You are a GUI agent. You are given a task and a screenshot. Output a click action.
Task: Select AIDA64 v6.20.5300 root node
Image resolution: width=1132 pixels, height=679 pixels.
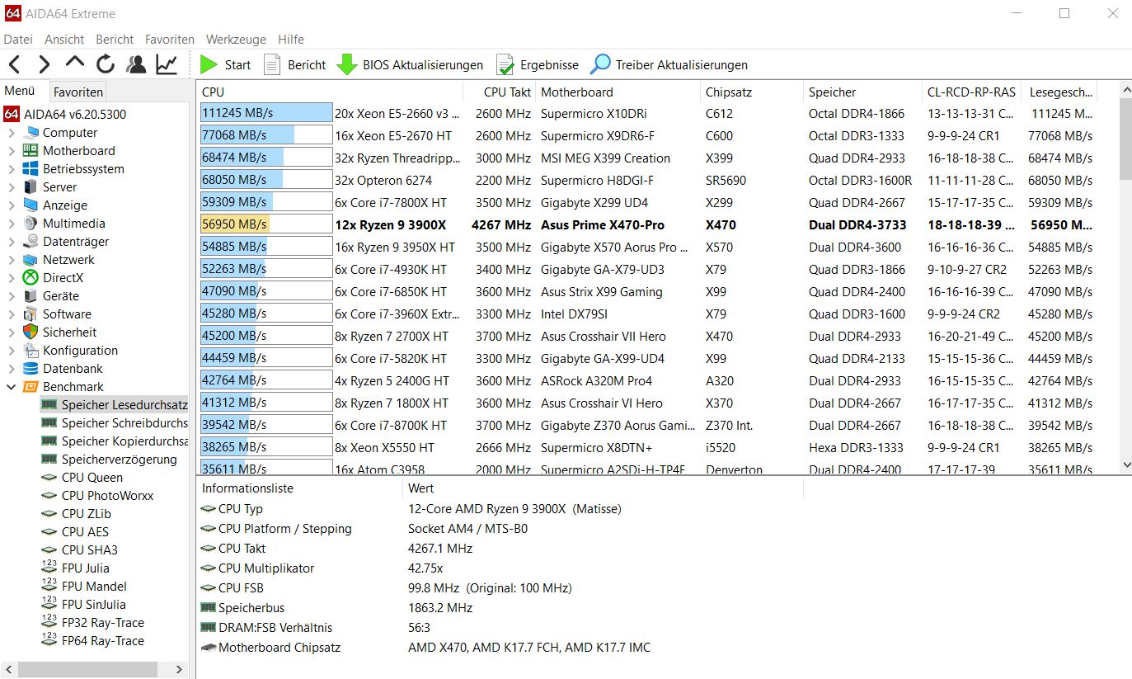click(65, 114)
